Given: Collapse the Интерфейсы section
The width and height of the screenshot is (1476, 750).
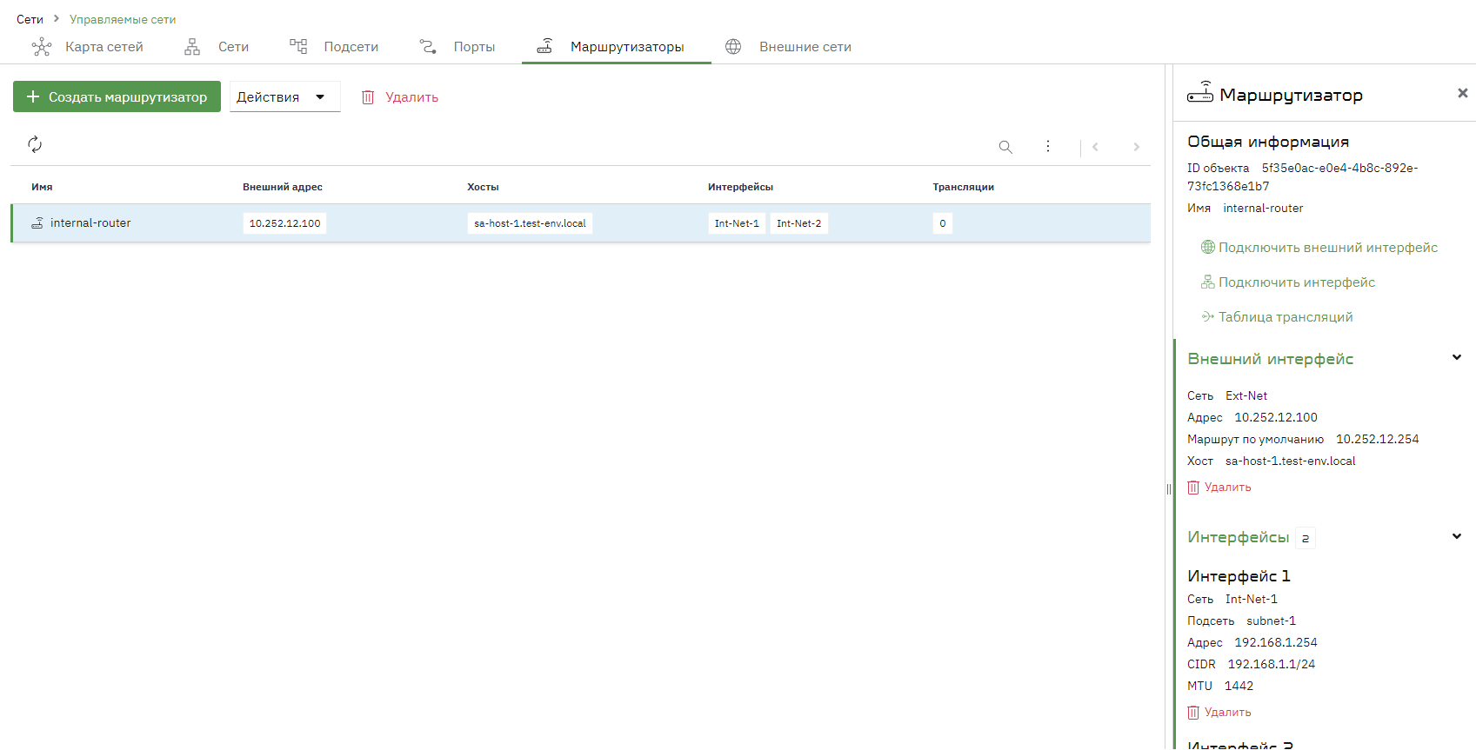Looking at the screenshot, I should (1457, 536).
